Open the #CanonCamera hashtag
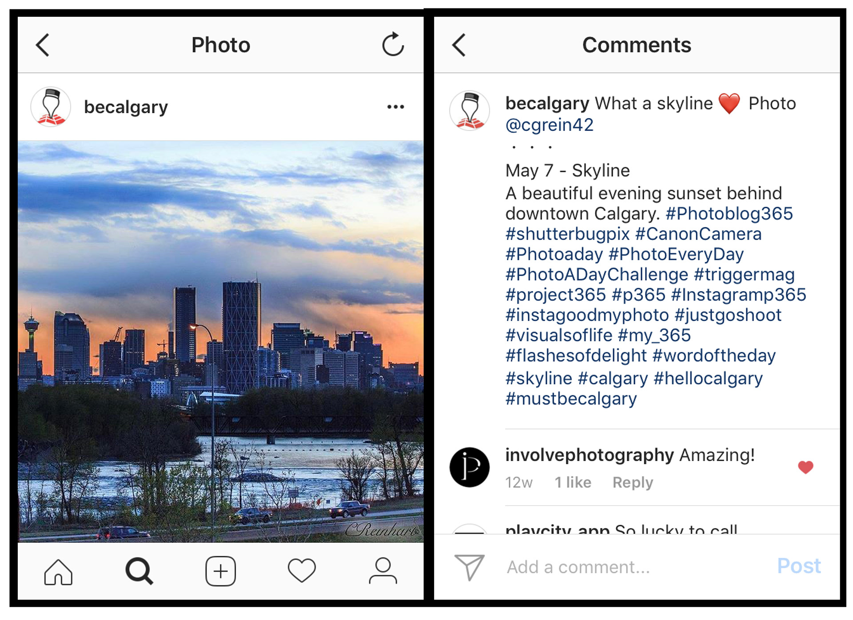The image size is (853, 620). [x=698, y=234]
